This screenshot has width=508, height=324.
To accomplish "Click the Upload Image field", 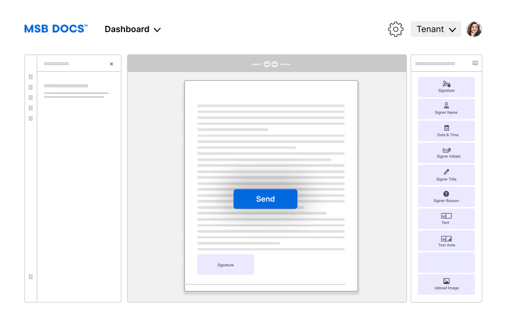I will coord(446,284).
